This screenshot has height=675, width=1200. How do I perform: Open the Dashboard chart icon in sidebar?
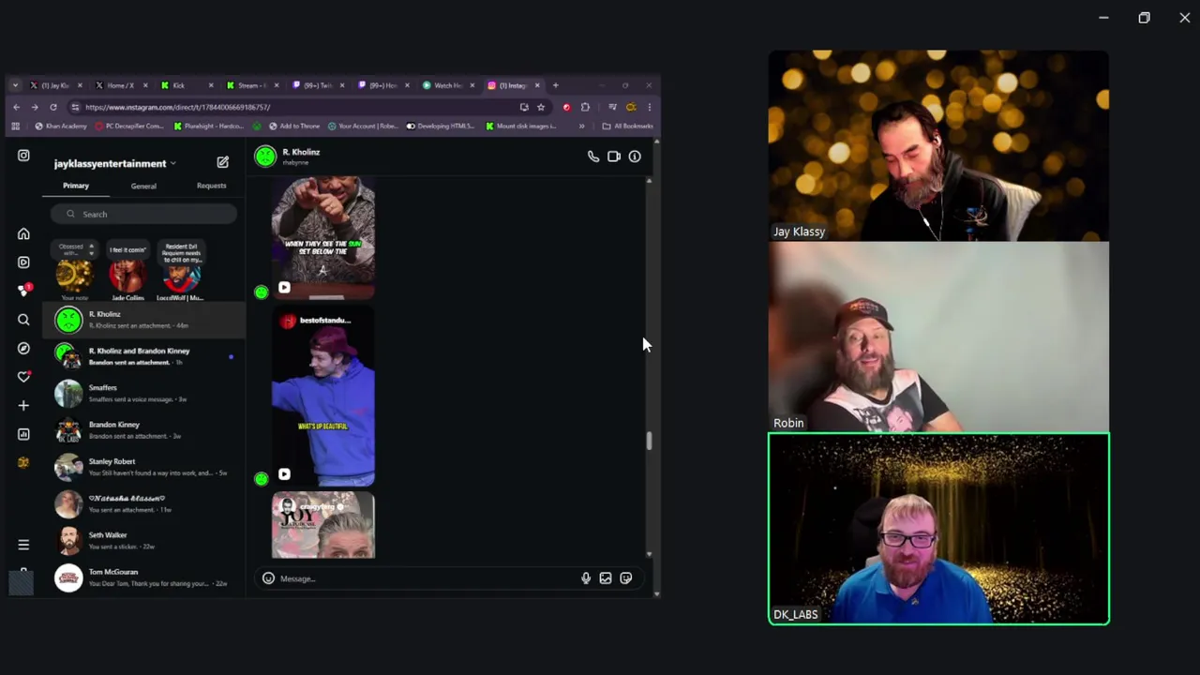(x=23, y=434)
